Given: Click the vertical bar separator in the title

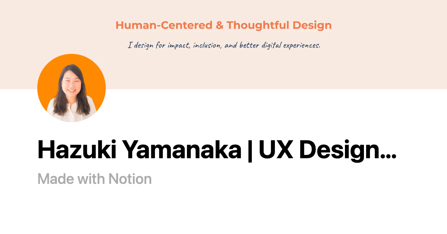Looking at the screenshot, I should 250,149.
